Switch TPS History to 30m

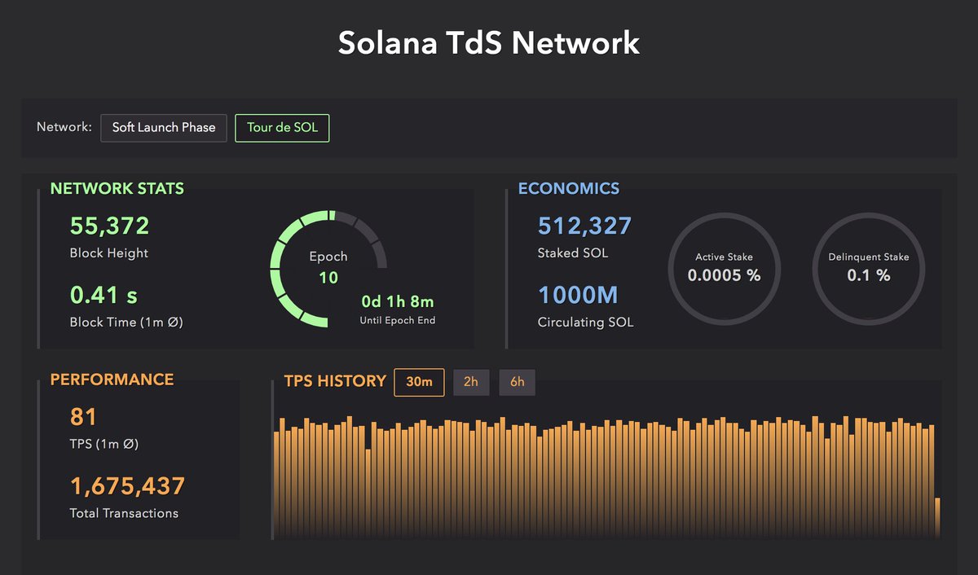[x=419, y=382]
